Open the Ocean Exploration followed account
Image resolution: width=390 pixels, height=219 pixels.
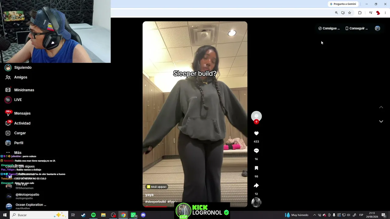[26, 206]
